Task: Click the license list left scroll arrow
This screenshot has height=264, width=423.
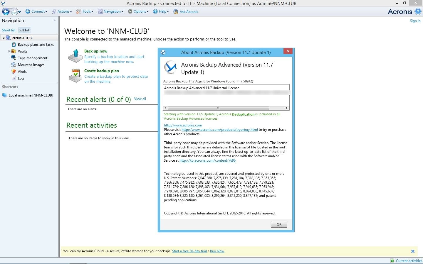Action: point(165,108)
